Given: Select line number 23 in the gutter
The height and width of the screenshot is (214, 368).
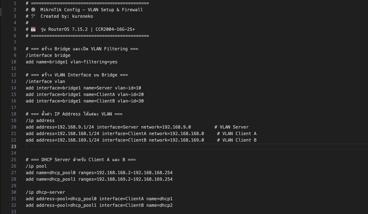Looking at the screenshot, I should point(14,147).
